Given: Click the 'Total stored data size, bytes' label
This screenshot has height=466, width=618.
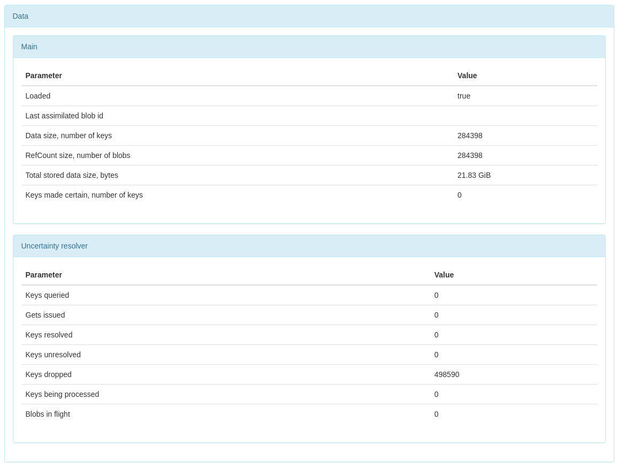Looking at the screenshot, I should [x=72, y=175].
